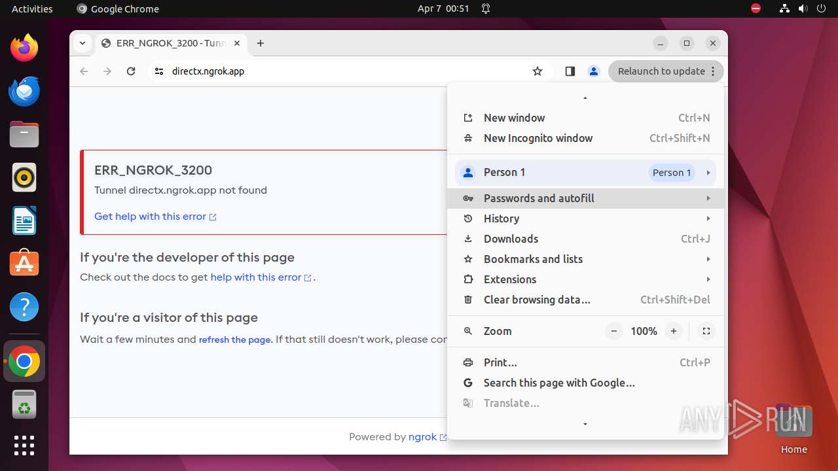Select Print... from the menu
The width and height of the screenshot is (838, 471).
(586, 362)
